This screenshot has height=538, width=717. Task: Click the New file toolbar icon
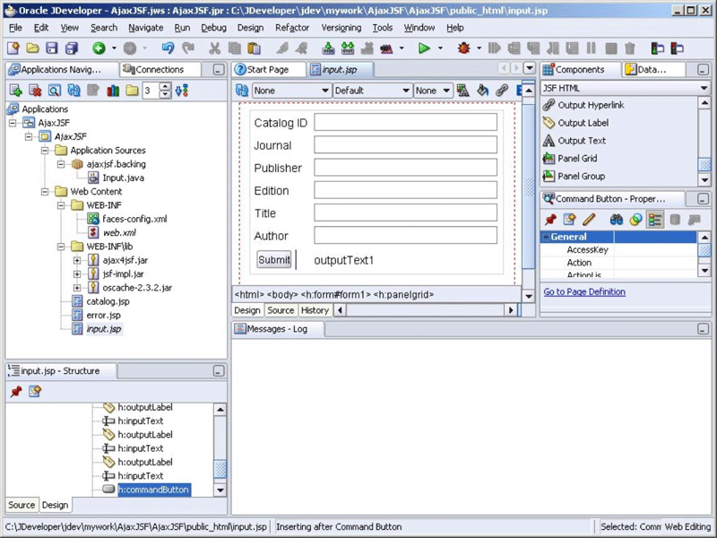pos(13,48)
